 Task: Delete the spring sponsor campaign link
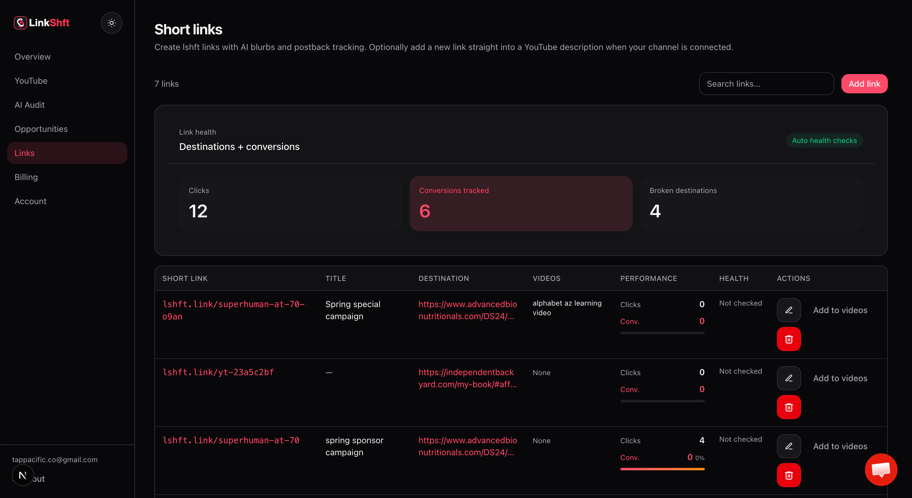pos(789,475)
